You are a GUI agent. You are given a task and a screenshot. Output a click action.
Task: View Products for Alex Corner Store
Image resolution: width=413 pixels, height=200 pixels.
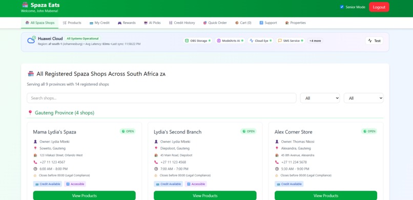326,195
